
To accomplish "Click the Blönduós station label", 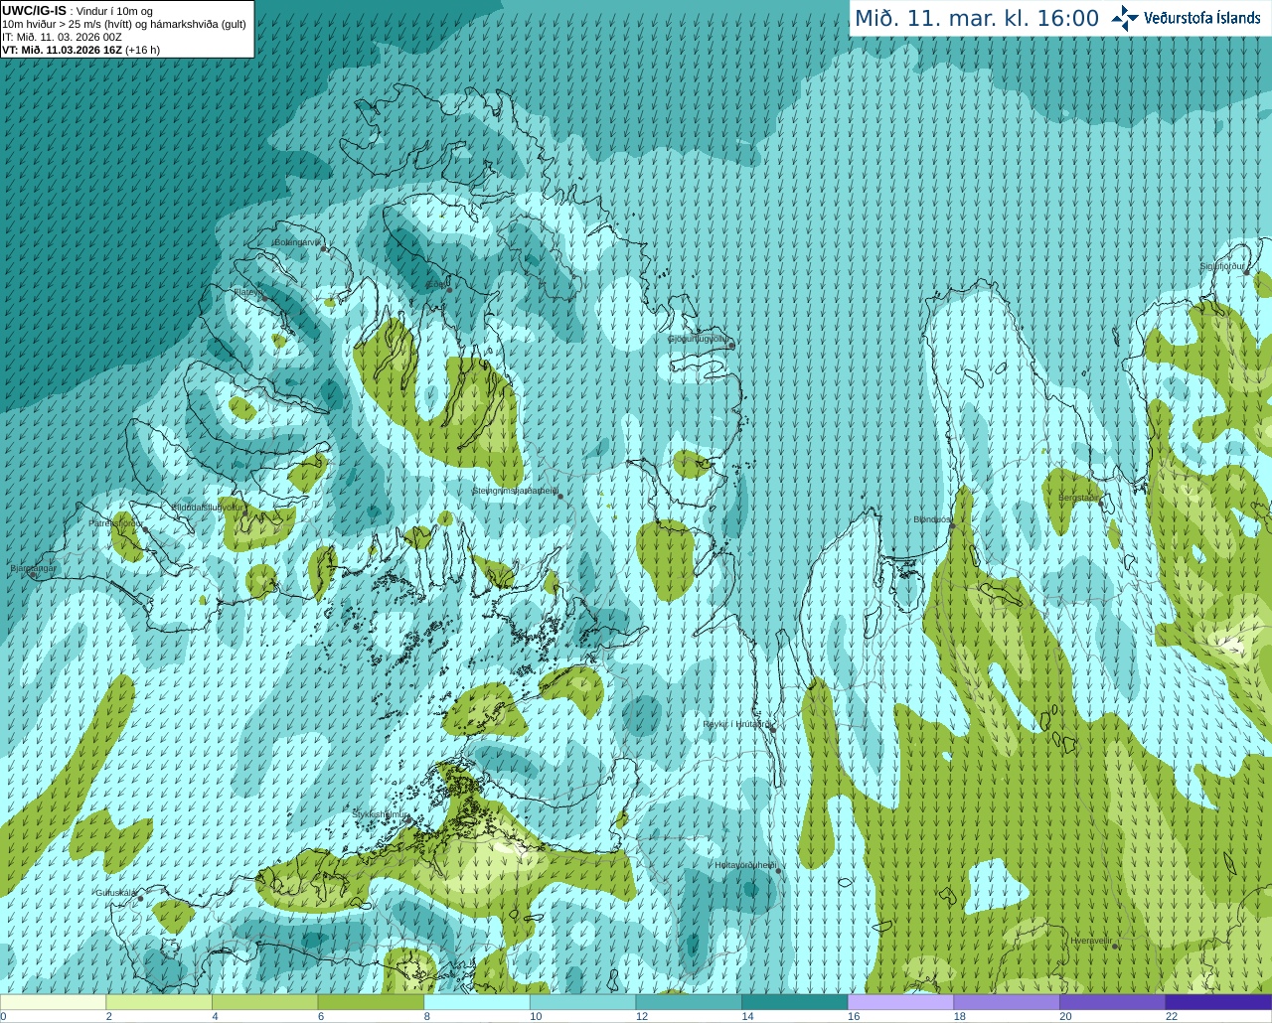I will click(x=932, y=519).
